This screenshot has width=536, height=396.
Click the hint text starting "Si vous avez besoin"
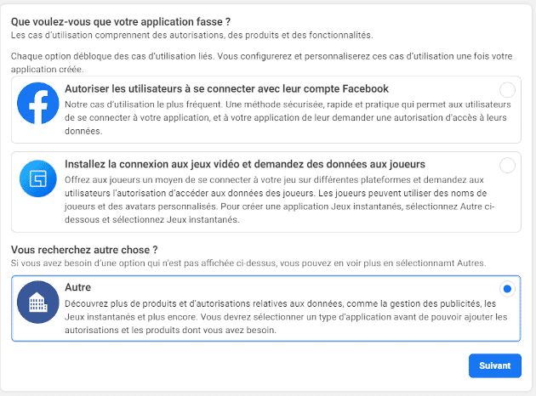click(x=247, y=263)
